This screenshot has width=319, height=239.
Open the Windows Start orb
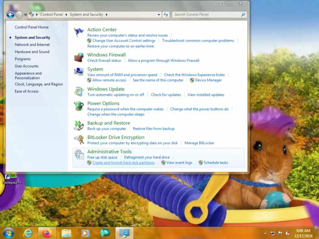(x=9, y=233)
